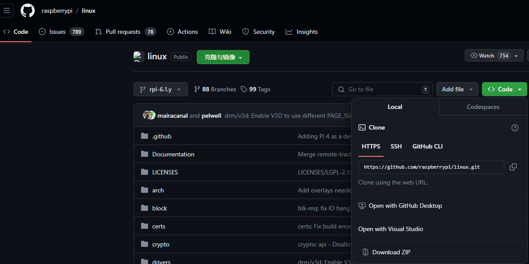Open the rpi-6.1.y branch selector
The height and width of the screenshot is (264, 529).
(161, 89)
